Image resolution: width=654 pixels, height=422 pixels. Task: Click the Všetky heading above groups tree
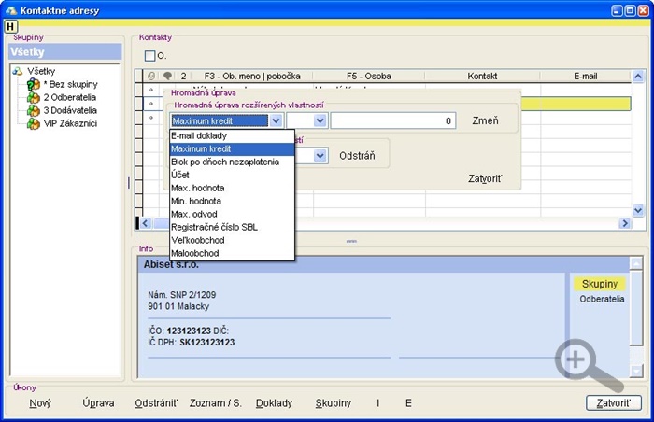click(x=65, y=51)
